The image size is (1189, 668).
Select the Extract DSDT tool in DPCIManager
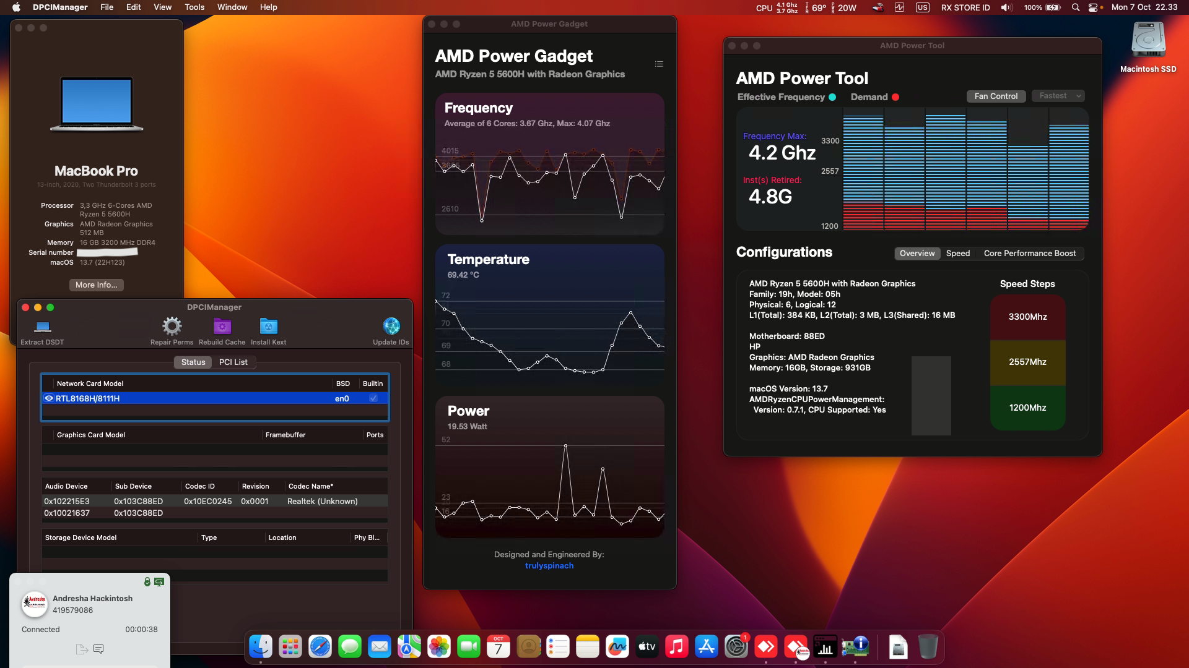point(41,330)
